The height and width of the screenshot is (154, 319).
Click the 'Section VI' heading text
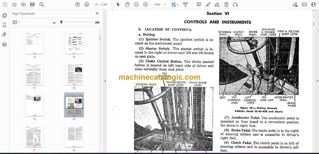coord(218,13)
